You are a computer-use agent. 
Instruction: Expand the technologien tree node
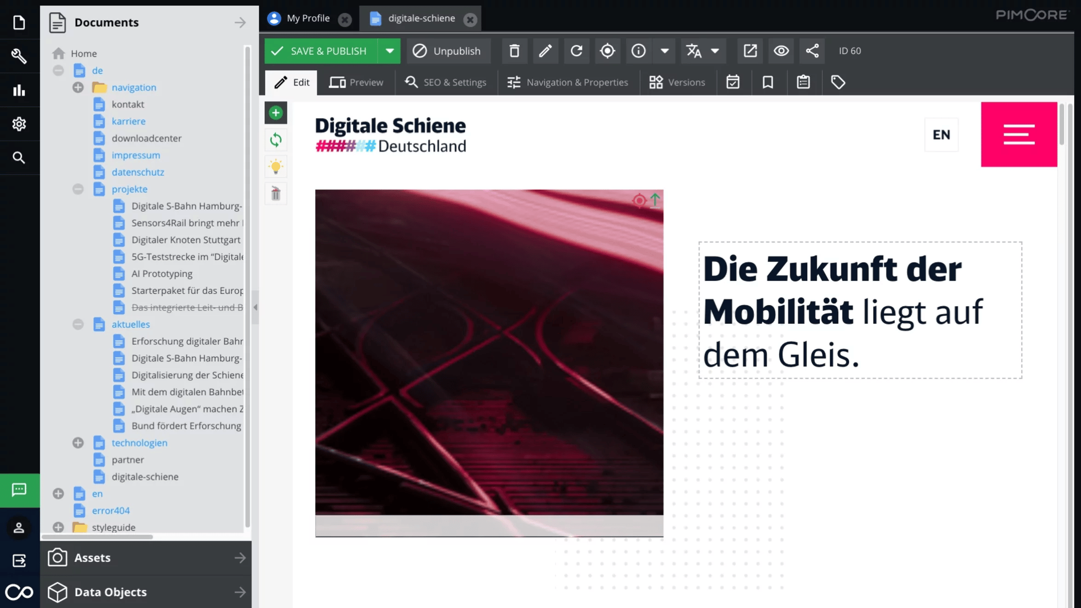tap(78, 443)
